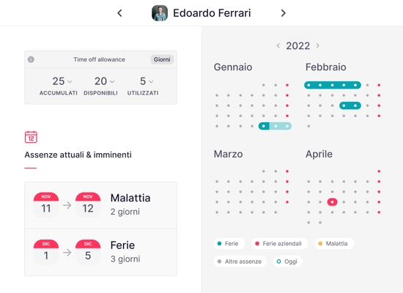Go to previous employee with left arrow
Image resolution: width=403 pixels, height=293 pixels.
119,13
